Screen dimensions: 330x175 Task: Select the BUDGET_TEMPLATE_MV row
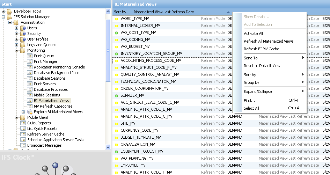click(x=221, y=137)
